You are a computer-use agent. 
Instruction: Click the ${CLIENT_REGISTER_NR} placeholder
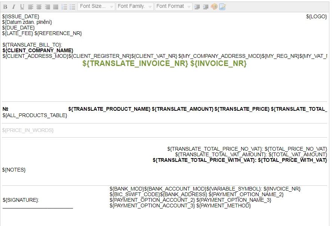click(100, 56)
